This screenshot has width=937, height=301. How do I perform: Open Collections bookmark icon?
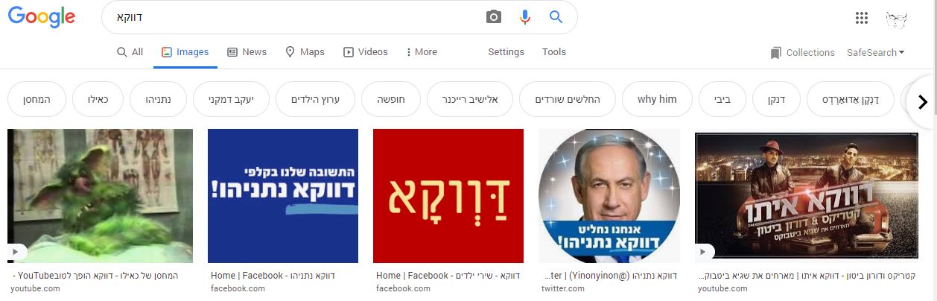(x=776, y=52)
